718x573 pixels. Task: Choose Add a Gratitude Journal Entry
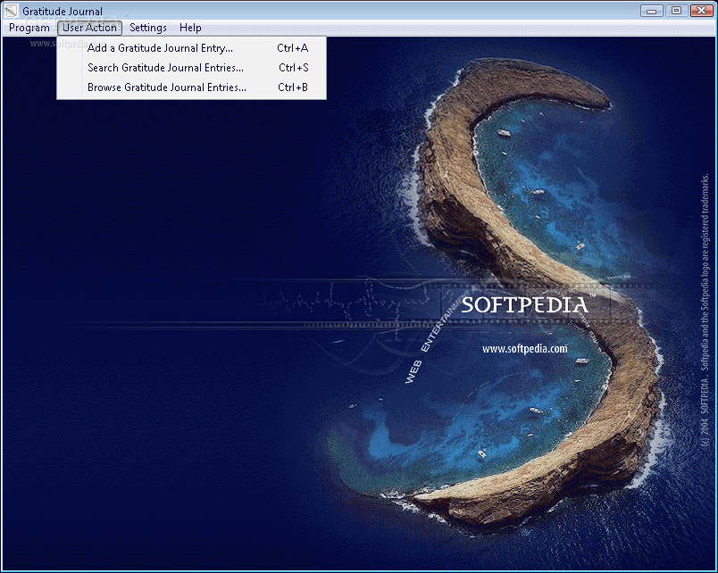coord(191,48)
